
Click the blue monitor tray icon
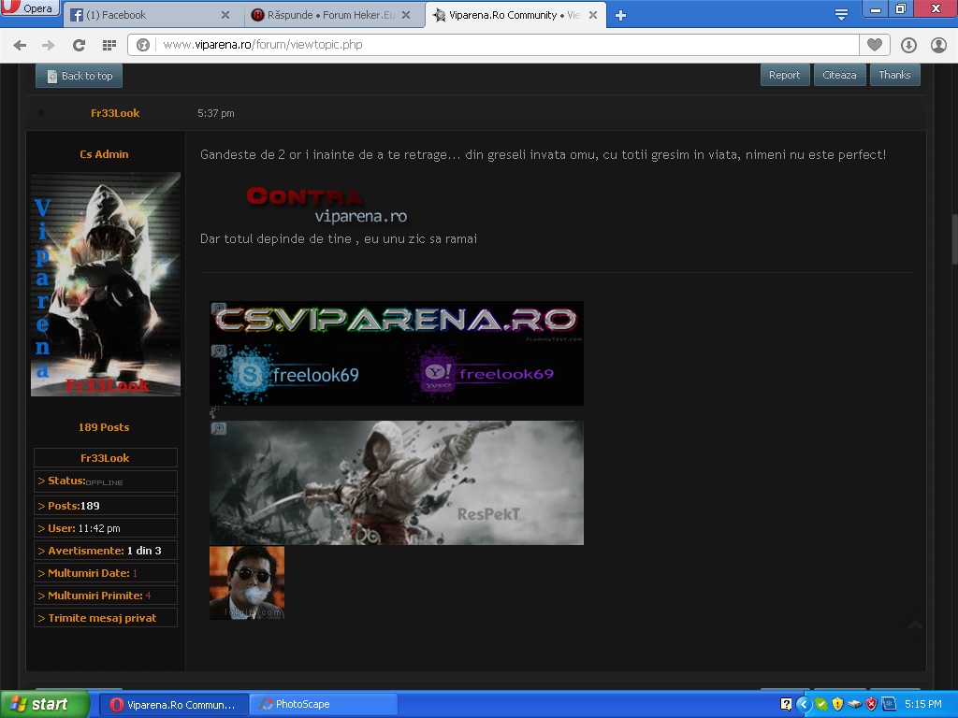coord(889,704)
